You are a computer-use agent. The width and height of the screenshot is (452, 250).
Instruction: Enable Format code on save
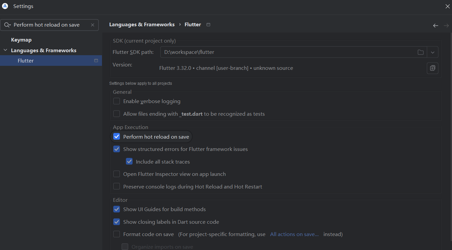coord(117,234)
